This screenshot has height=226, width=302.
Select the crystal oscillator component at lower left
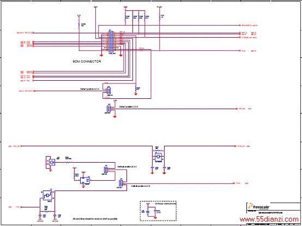click(x=47, y=195)
